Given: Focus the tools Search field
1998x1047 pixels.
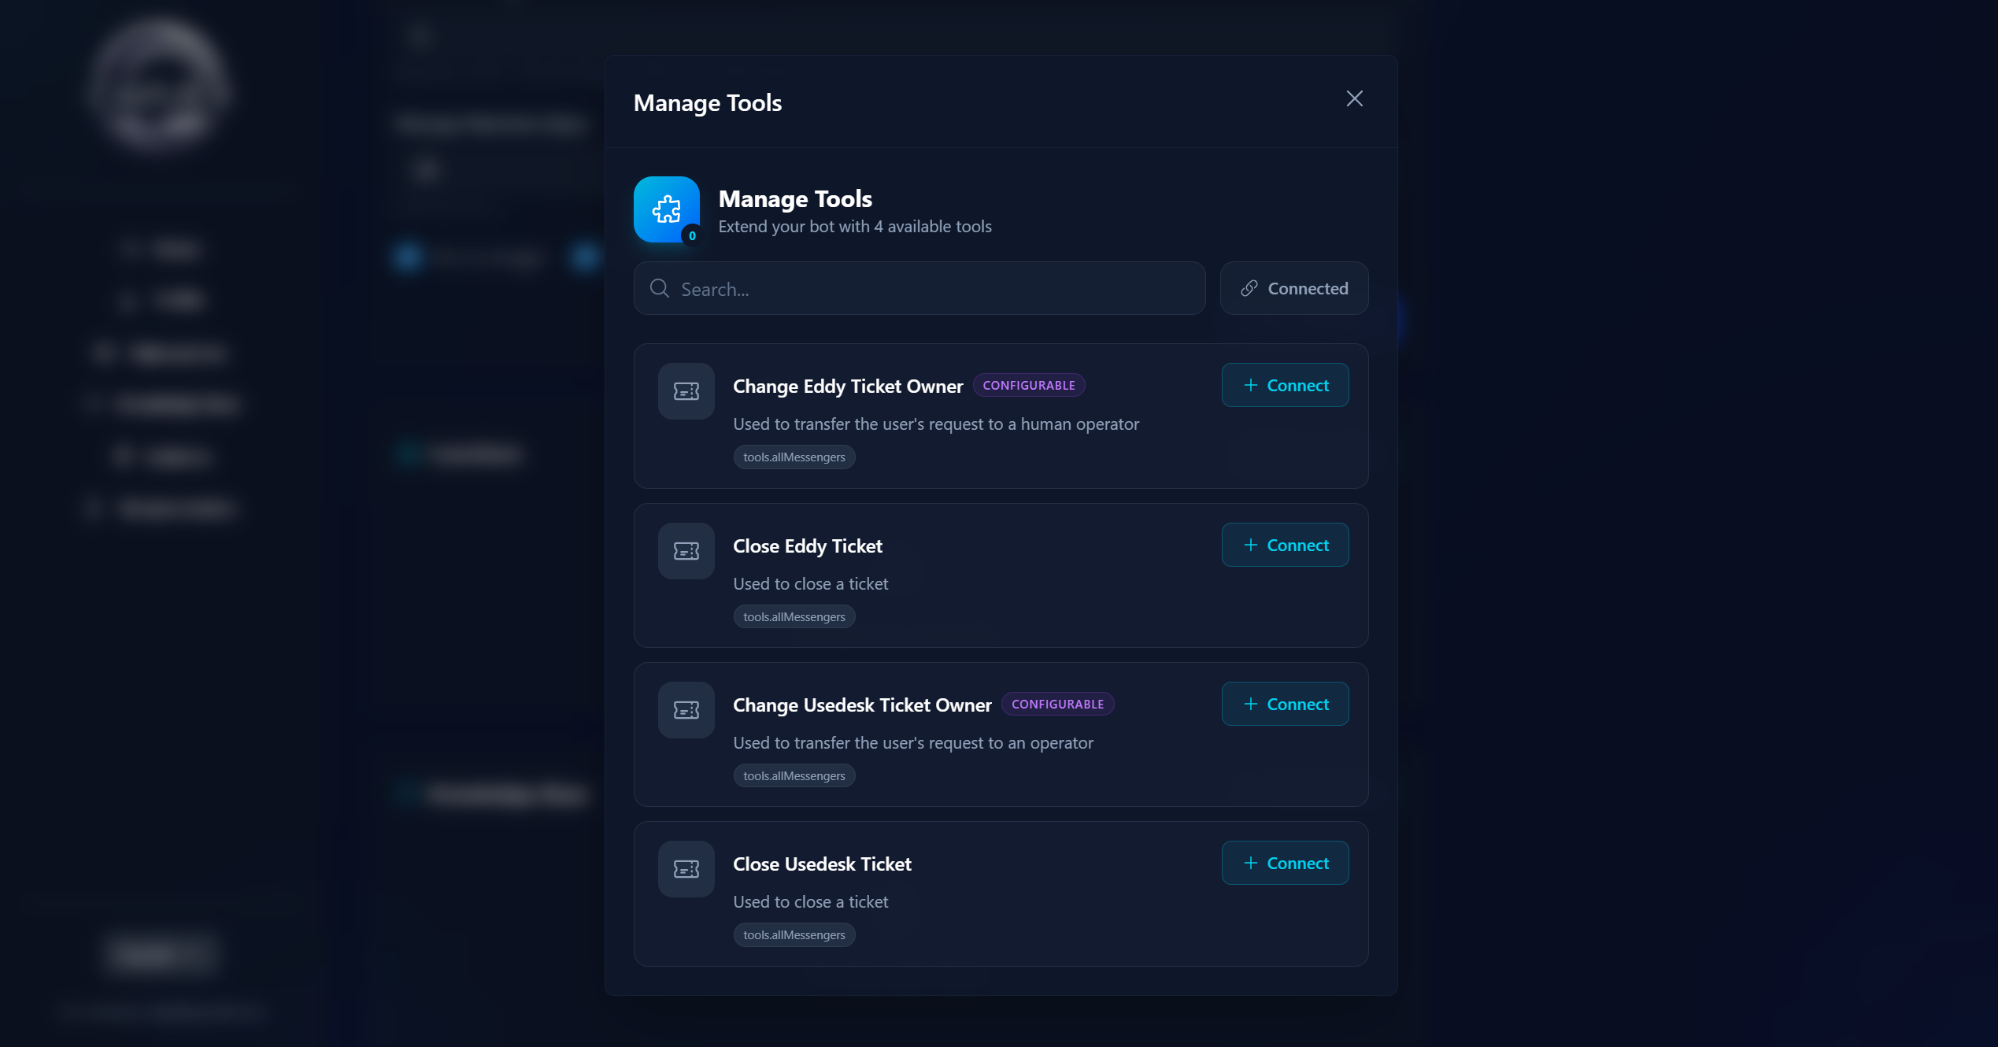Looking at the screenshot, I should (x=929, y=289).
